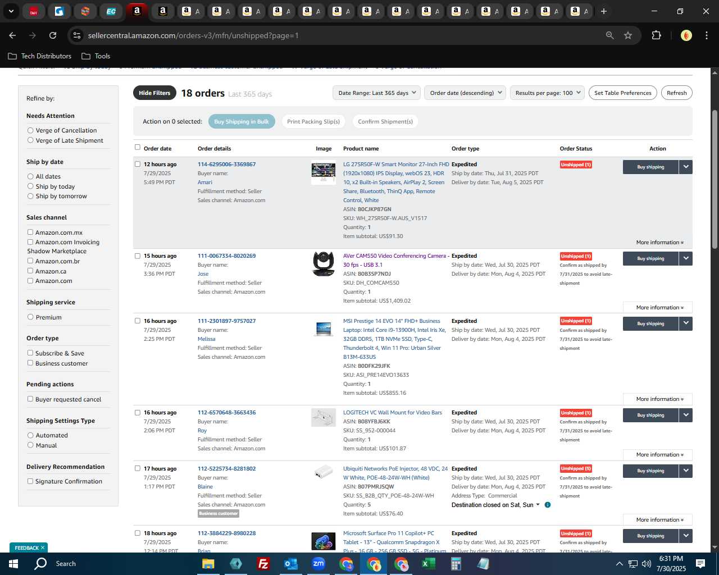
Task: Open the zoom magnifier icon in address bar
Action: [610, 35]
